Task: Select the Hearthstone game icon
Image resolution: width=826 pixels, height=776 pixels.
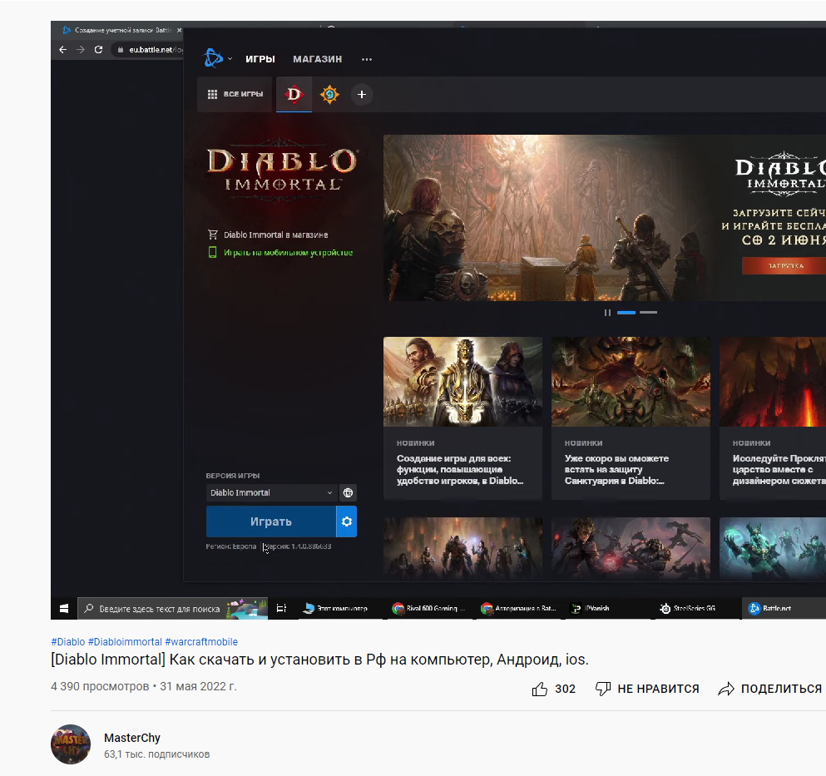Action: point(329,95)
